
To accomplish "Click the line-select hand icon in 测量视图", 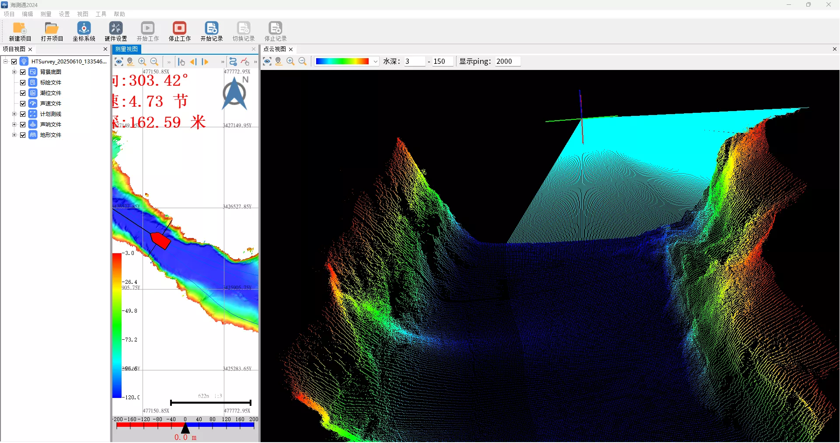I will pos(181,62).
